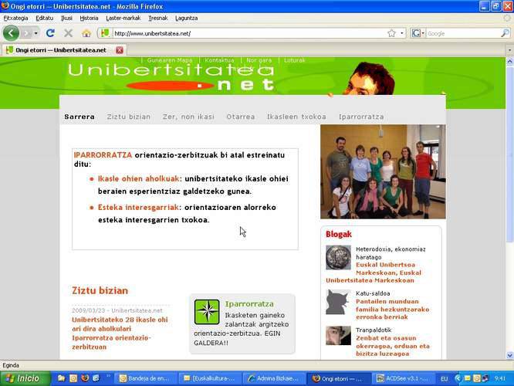Viewport: 514px width, 386px height.
Task: Switch to Bandeja de en... taskbar window
Action: (145, 378)
